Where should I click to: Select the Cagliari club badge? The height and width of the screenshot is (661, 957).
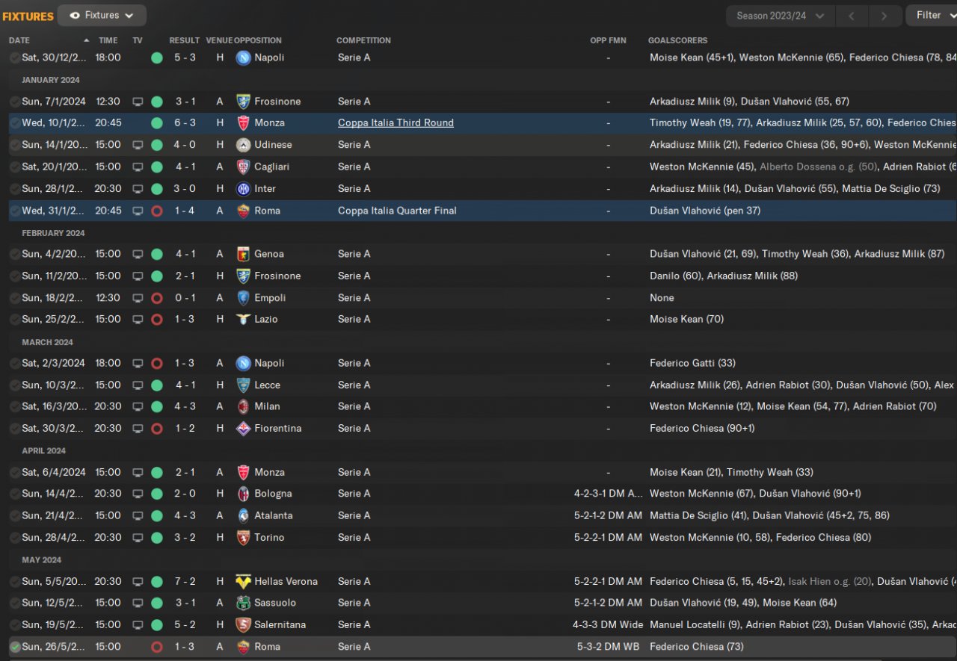pyautogui.click(x=243, y=167)
